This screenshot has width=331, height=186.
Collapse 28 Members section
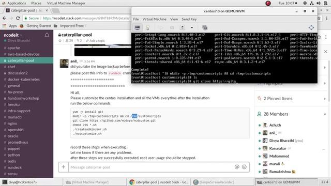325,114
